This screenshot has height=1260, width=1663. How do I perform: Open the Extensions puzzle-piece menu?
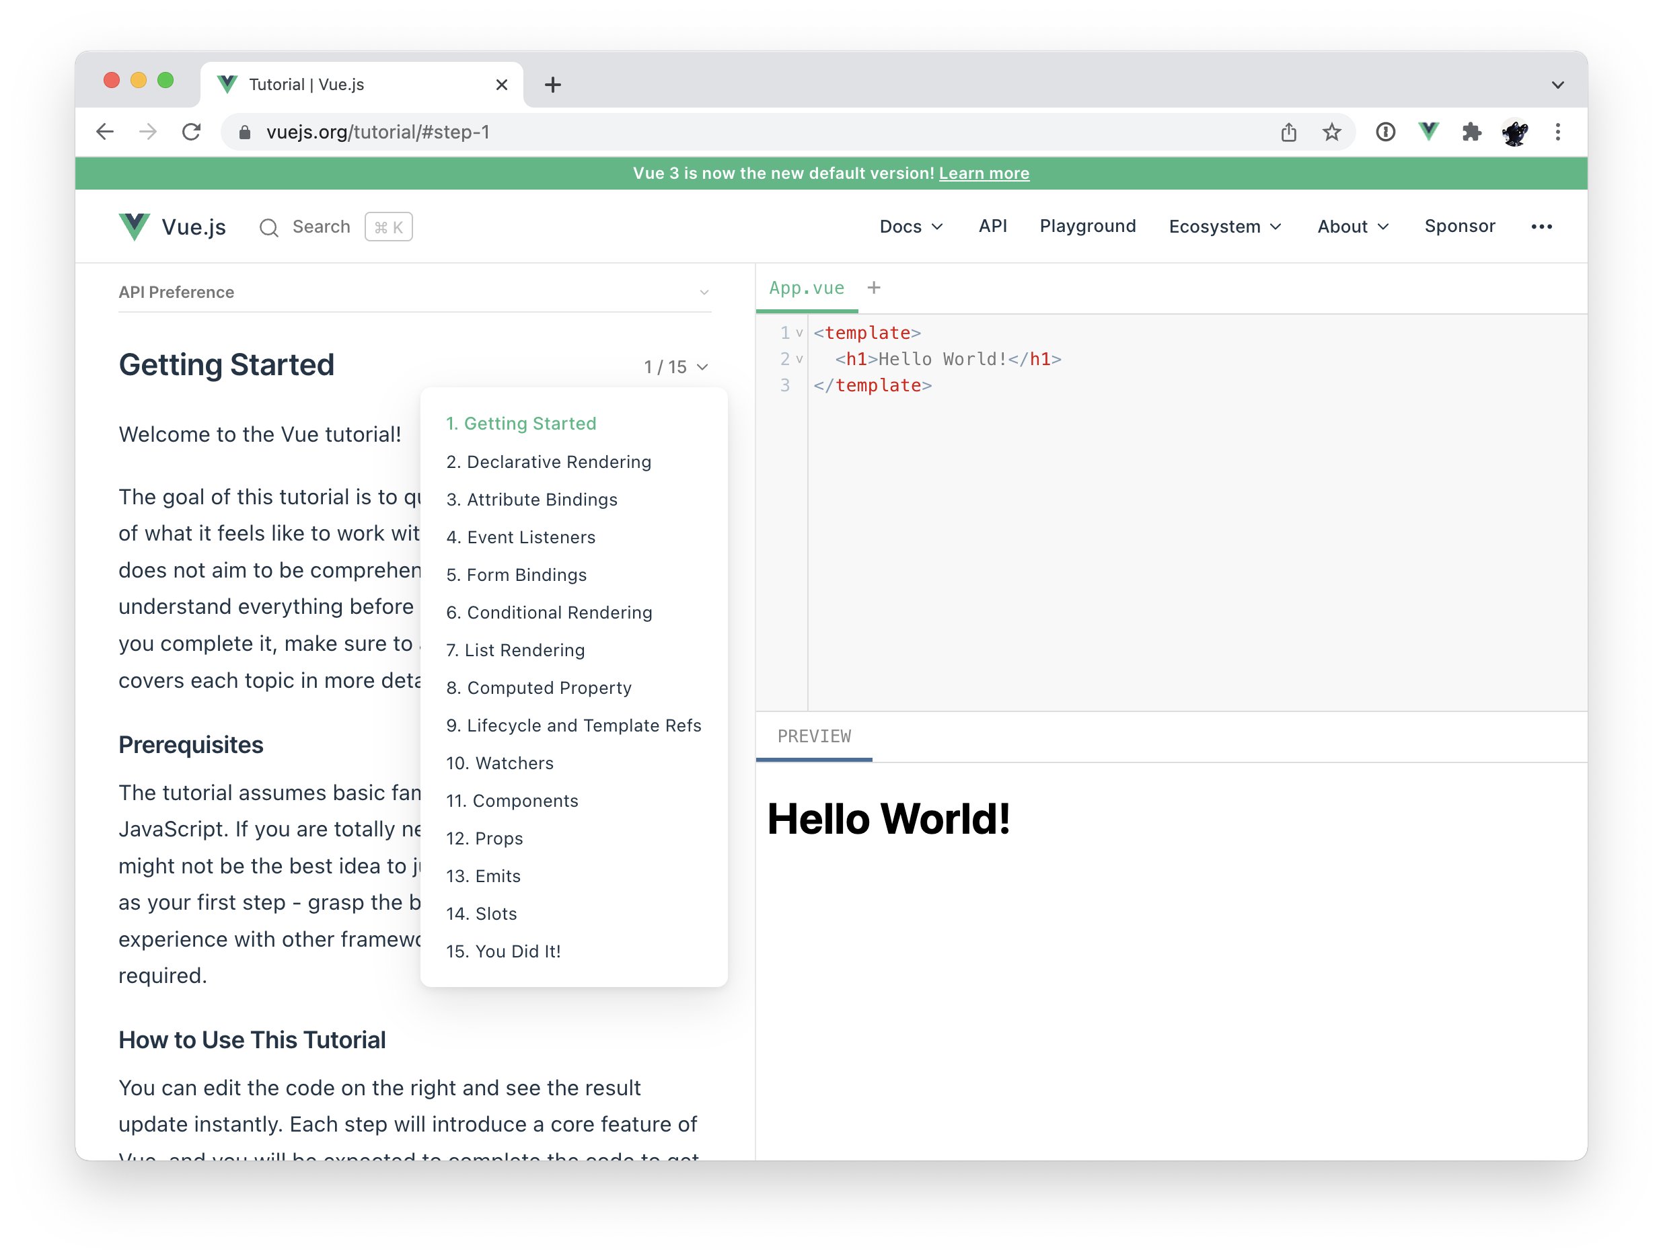[1471, 132]
